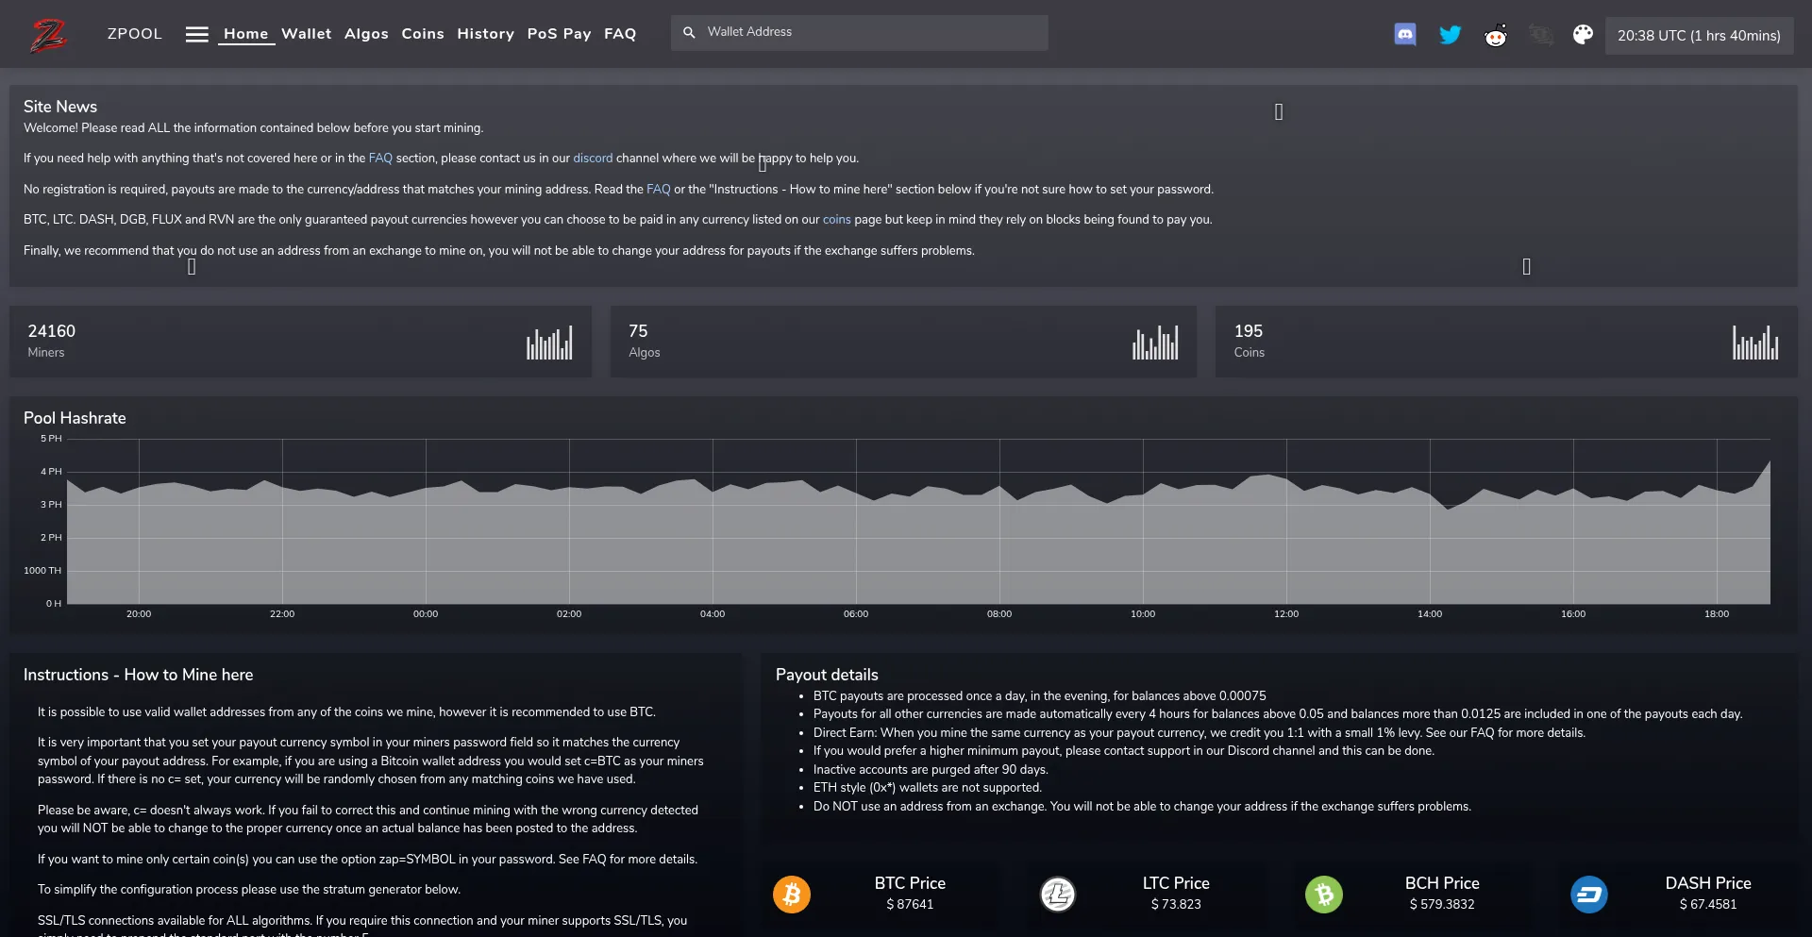Open the Twitter bird icon
Screen dimensions: 1812x937
tap(1451, 35)
